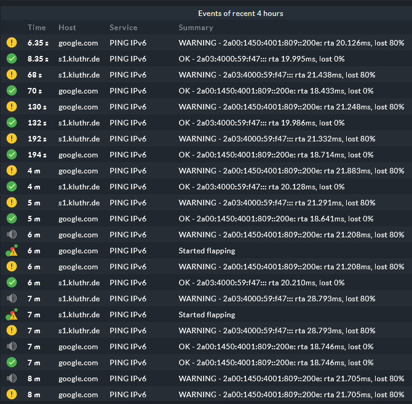Sort by the Summary column header
The width and height of the screenshot is (412, 404).
[196, 28]
